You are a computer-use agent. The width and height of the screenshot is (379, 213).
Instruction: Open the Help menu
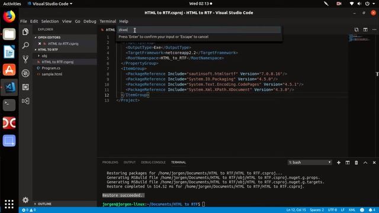click(124, 21)
